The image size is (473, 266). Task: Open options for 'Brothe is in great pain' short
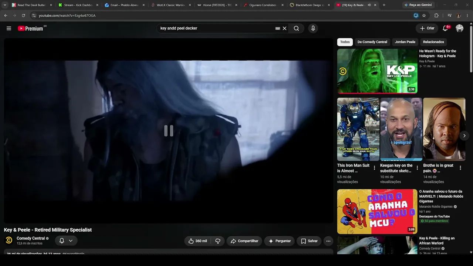tap(460, 168)
